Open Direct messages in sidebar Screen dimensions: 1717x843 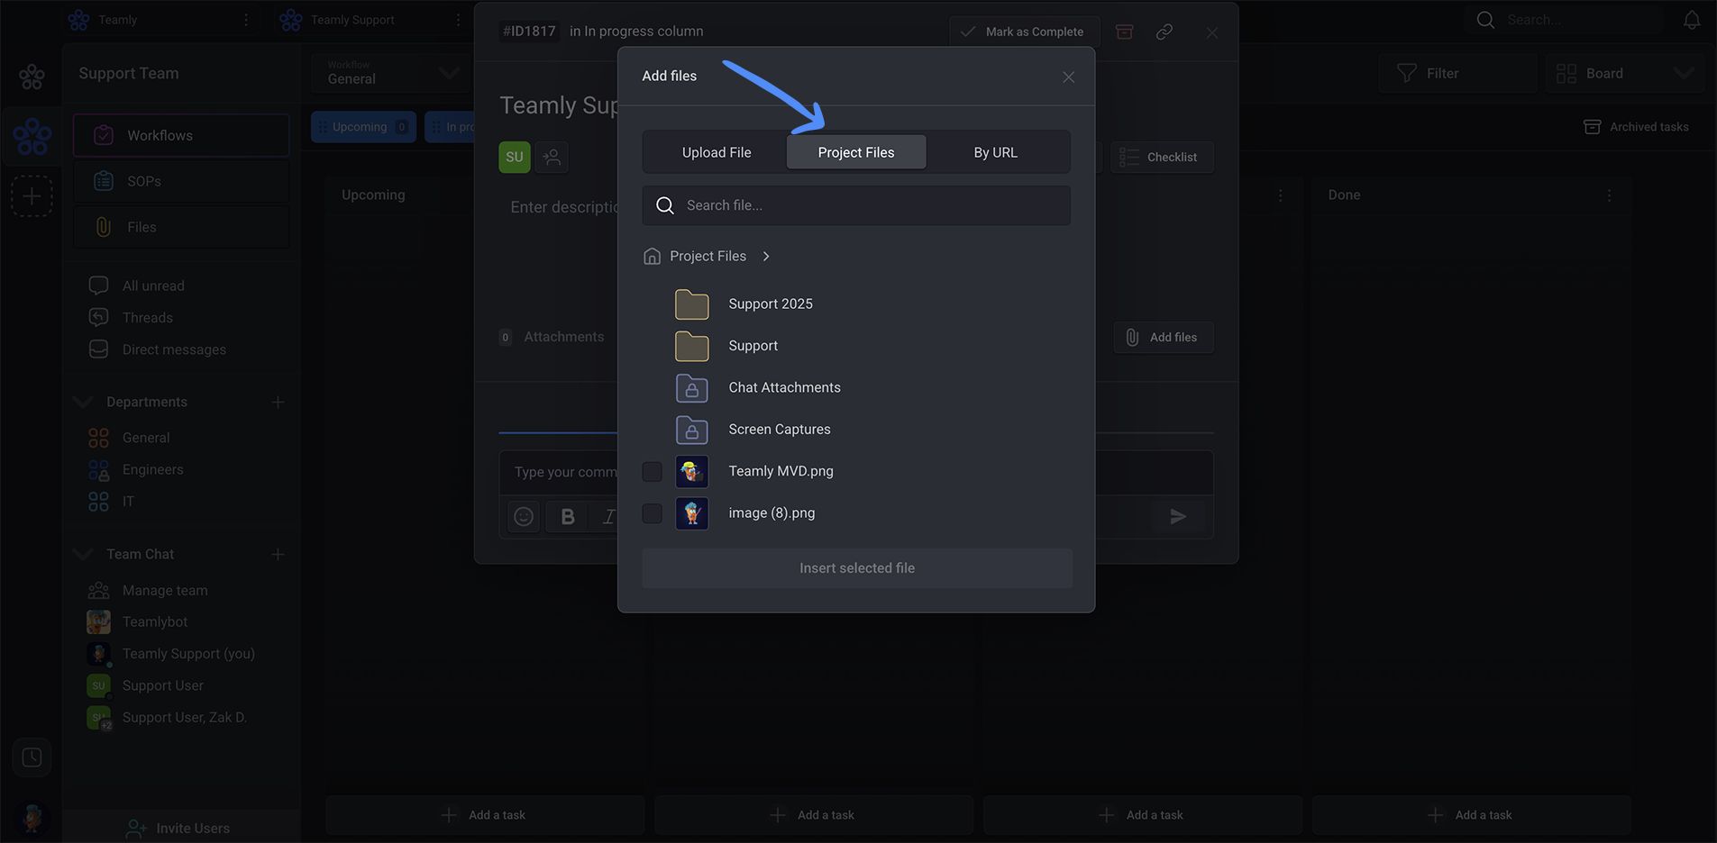point(174,349)
